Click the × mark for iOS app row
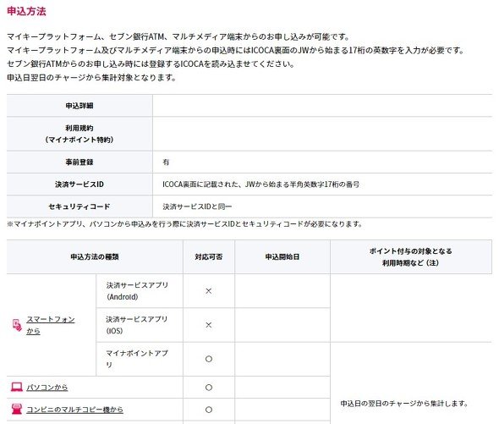 click(208, 325)
